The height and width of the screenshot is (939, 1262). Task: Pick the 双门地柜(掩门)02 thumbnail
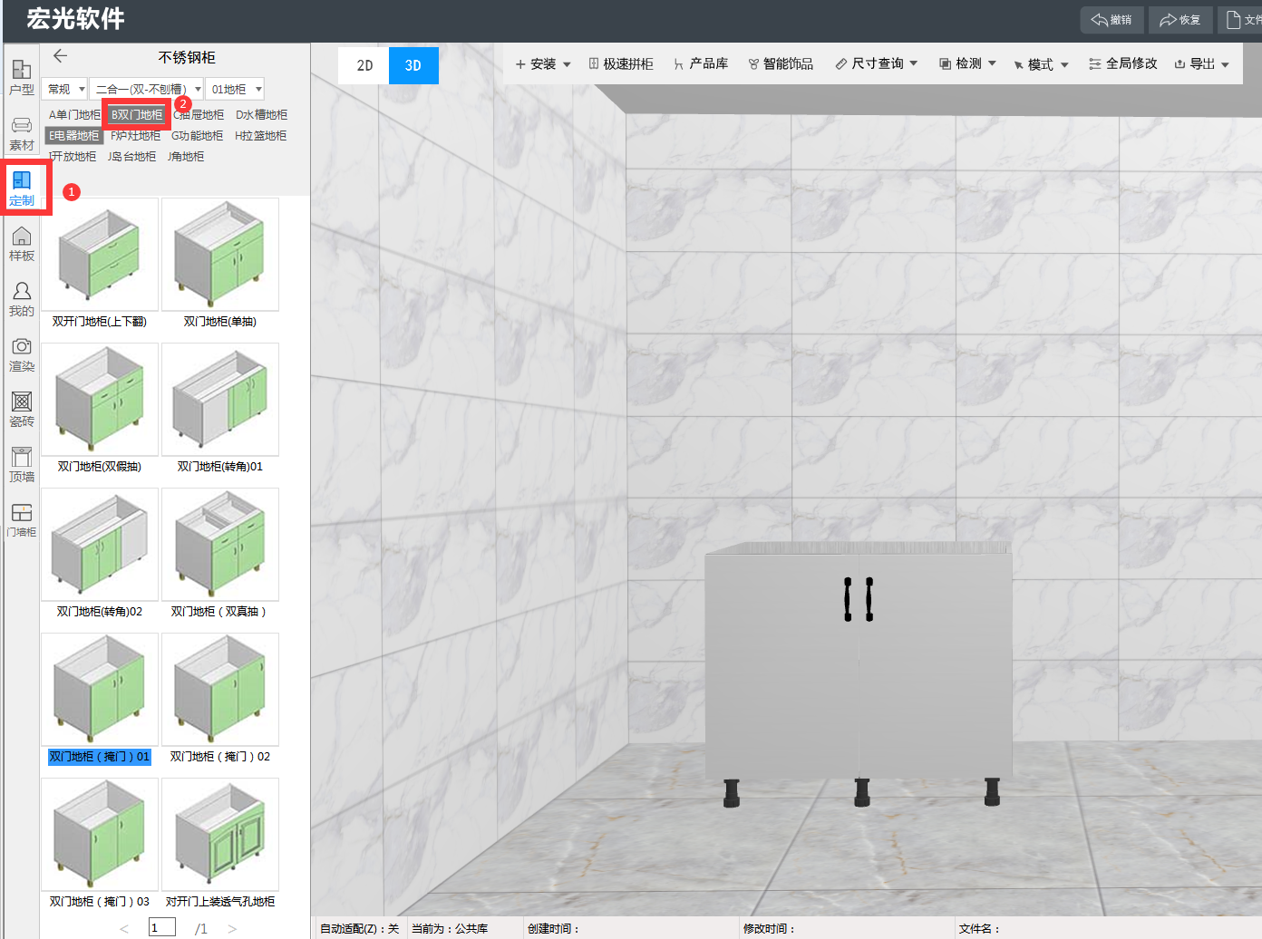220,690
